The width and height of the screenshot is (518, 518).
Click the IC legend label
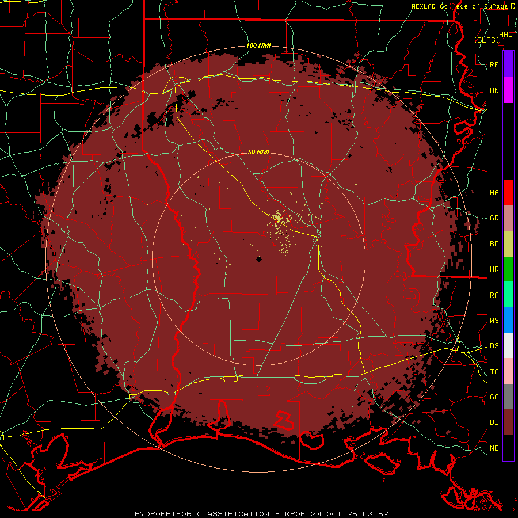[x=494, y=372]
